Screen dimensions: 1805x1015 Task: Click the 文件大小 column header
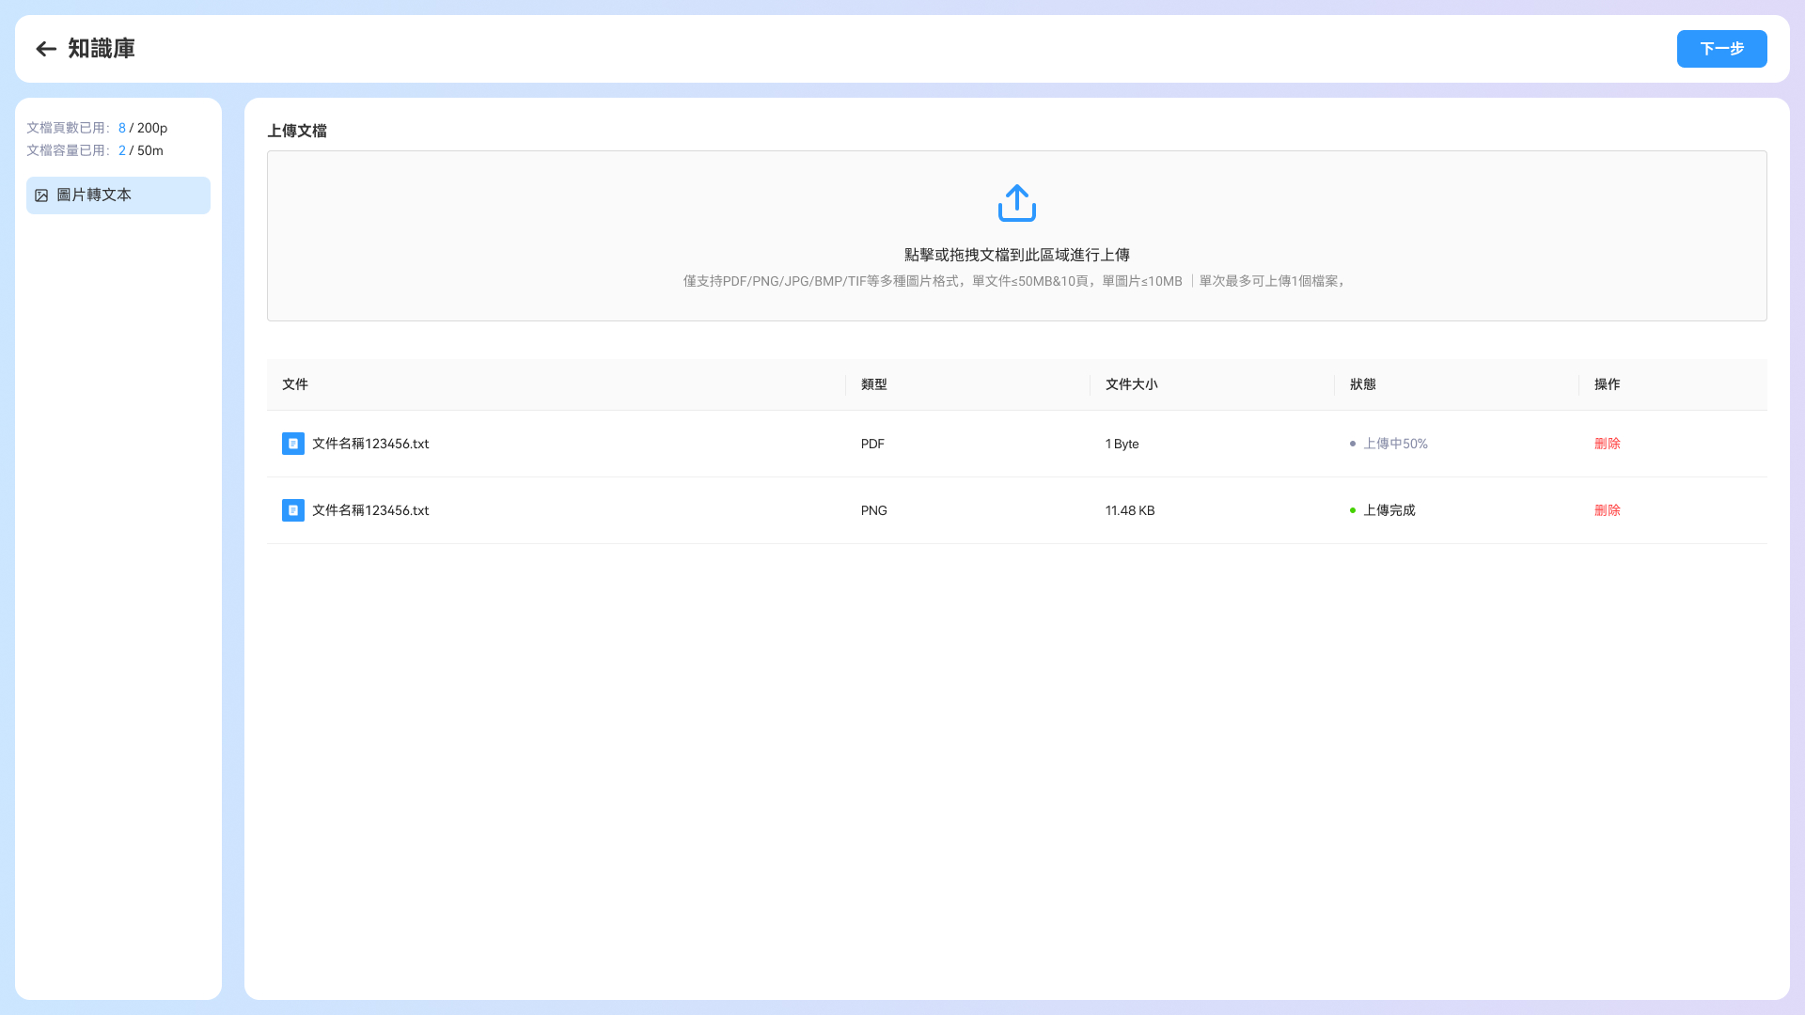click(x=1131, y=384)
